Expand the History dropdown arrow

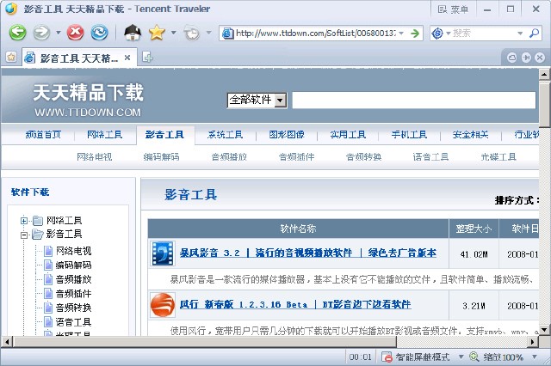[x=208, y=33]
